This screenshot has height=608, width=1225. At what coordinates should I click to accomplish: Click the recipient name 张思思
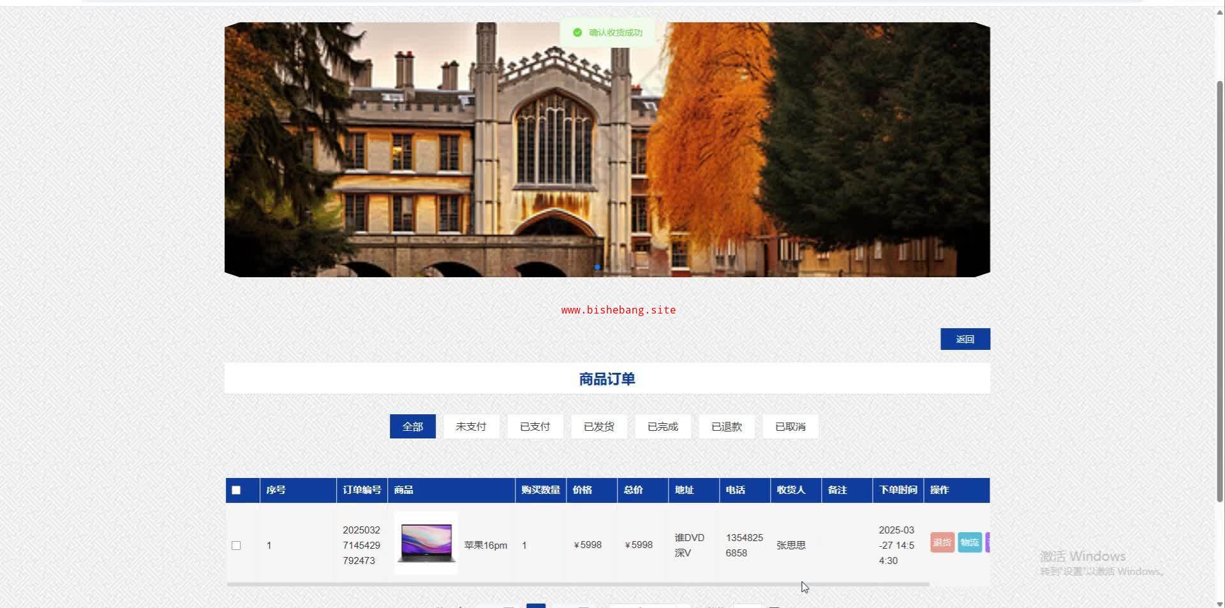click(x=791, y=546)
